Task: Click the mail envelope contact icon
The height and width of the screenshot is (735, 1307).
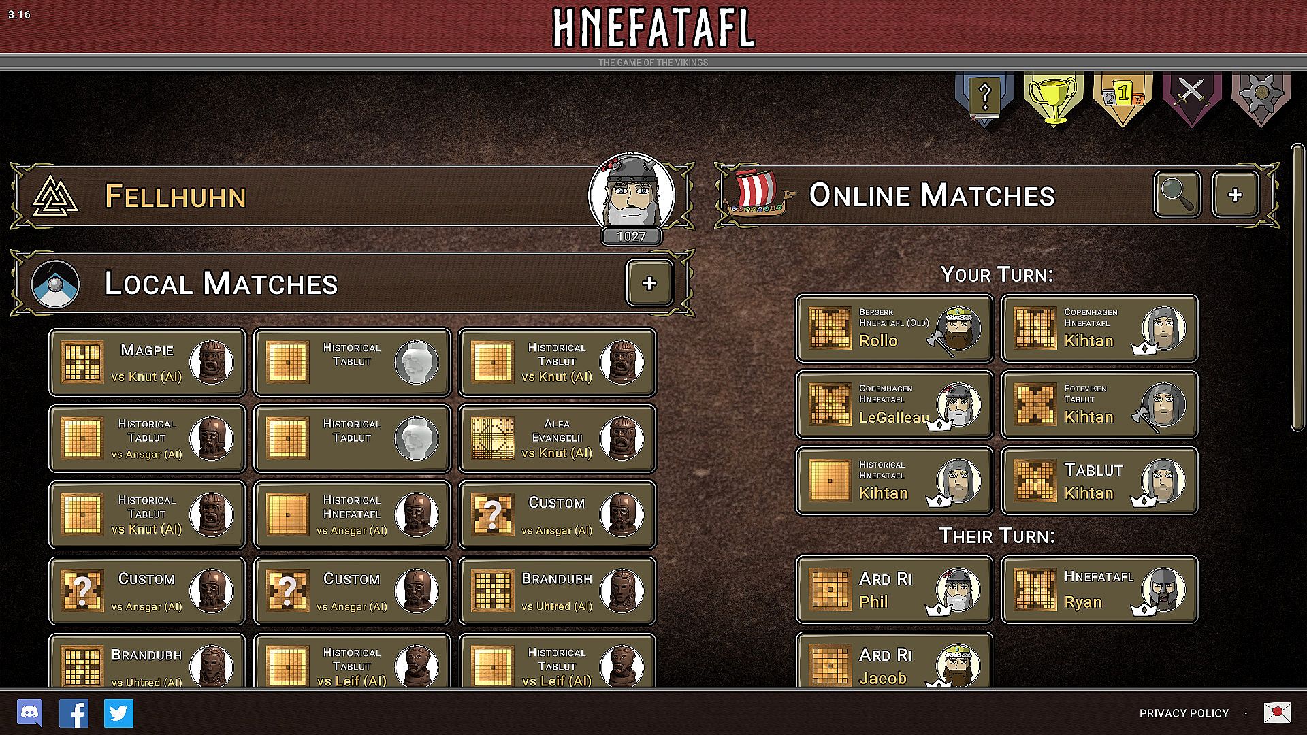Action: (x=1277, y=713)
